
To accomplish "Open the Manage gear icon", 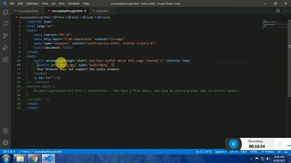I will pos(5,143).
